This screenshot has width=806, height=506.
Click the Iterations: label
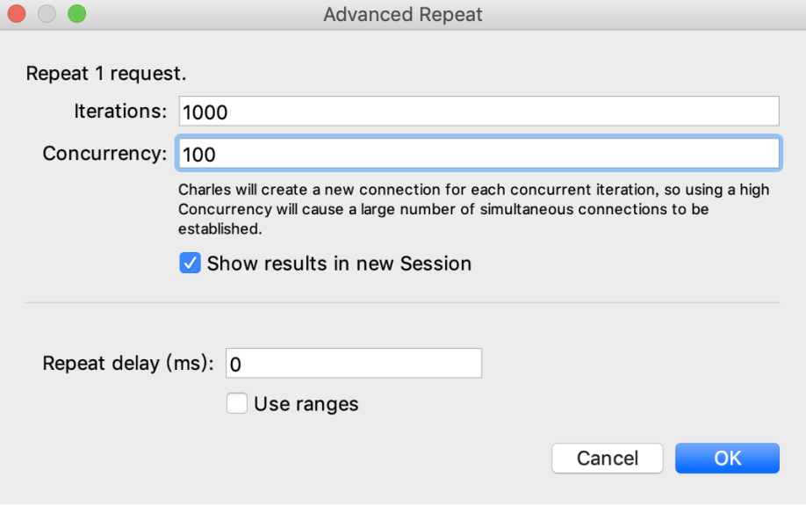[120, 111]
